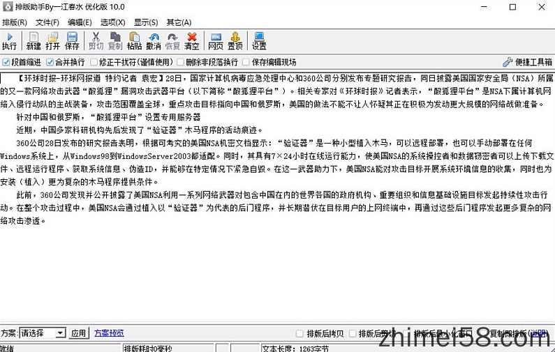
Task: Uncheck the 段首缩进 checkbox
Action: click(6, 62)
